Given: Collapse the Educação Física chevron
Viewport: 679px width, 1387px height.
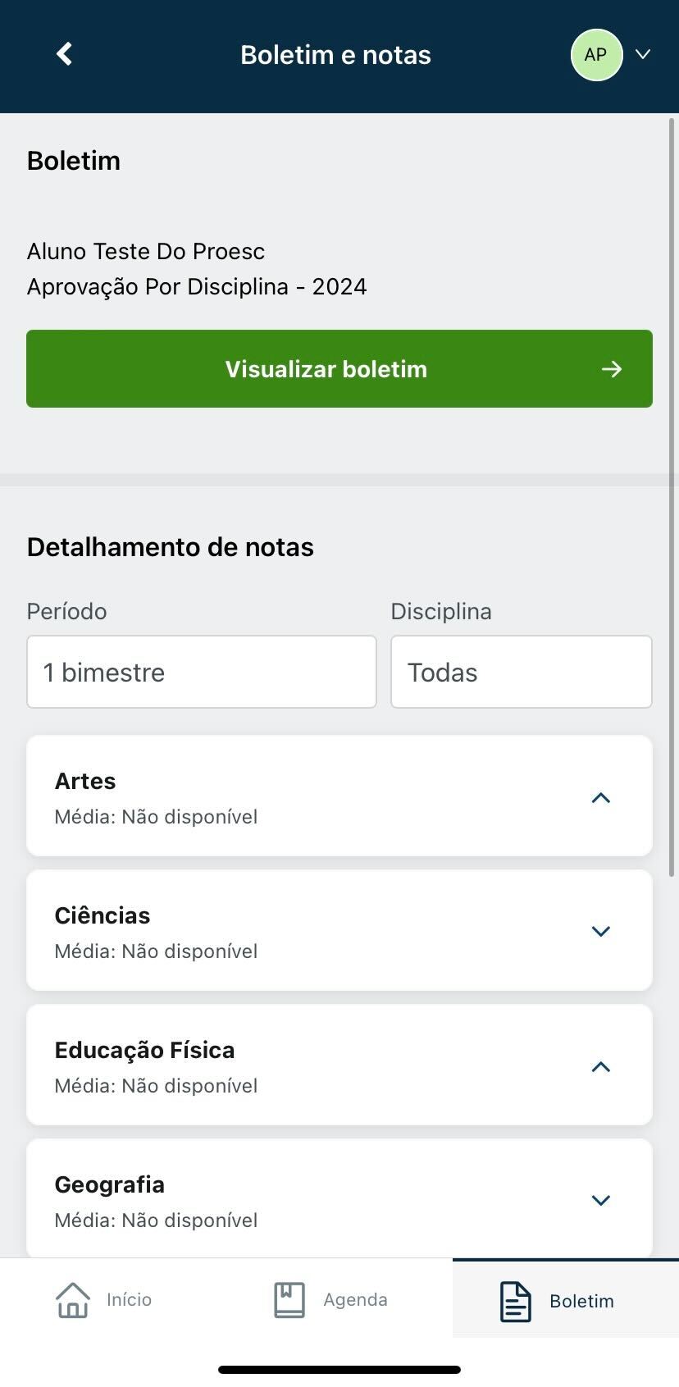Looking at the screenshot, I should tap(601, 1066).
